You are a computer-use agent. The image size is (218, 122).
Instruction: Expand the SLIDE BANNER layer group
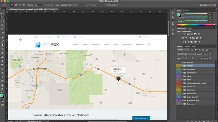(182, 97)
